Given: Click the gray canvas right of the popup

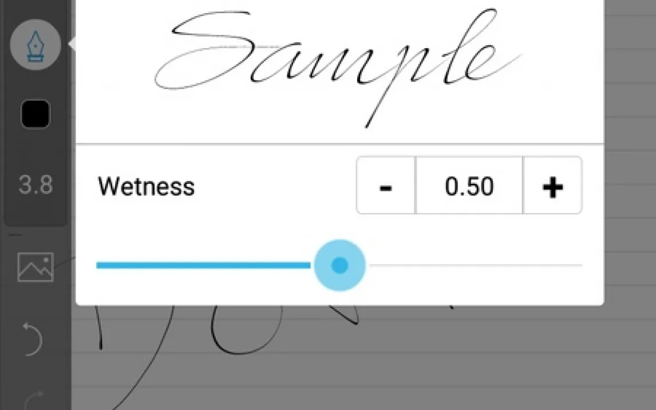Looking at the screenshot, I should tap(630, 172).
